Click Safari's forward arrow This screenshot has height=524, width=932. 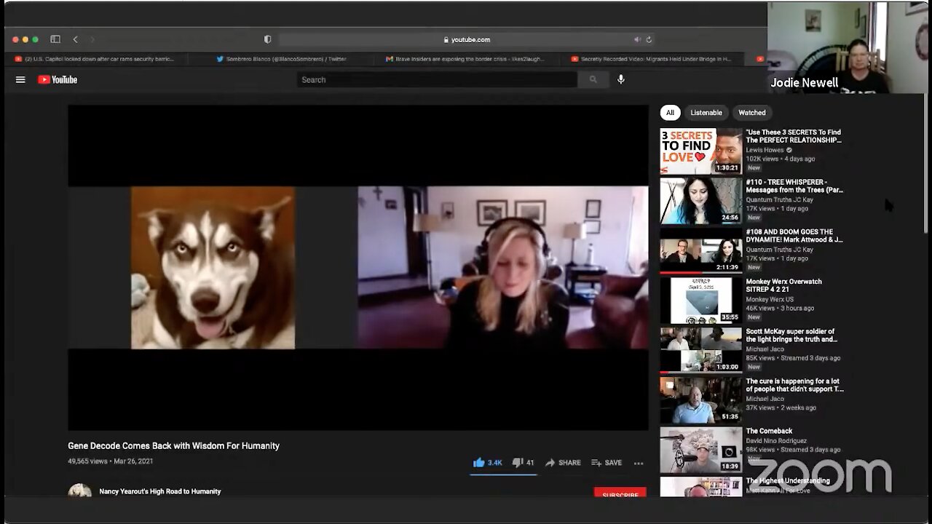click(x=92, y=39)
